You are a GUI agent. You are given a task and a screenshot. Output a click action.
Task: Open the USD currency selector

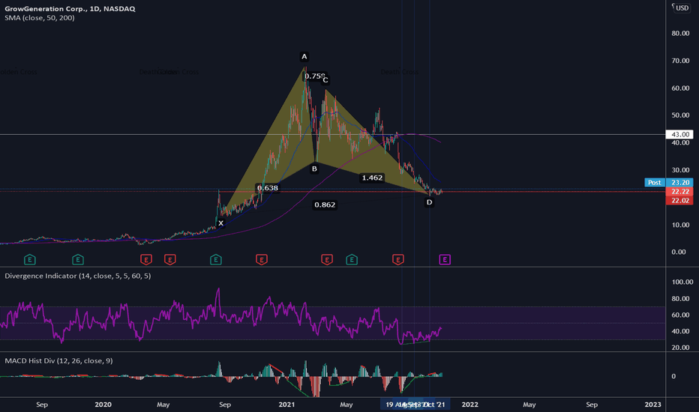coord(682,7)
